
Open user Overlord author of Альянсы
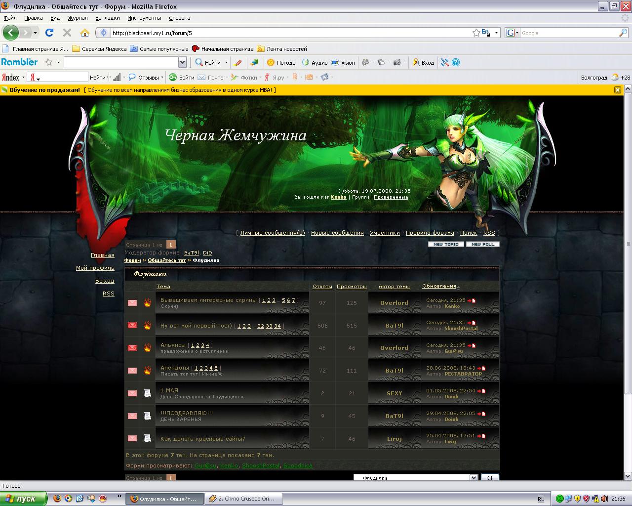pyautogui.click(x=394, y=348)
